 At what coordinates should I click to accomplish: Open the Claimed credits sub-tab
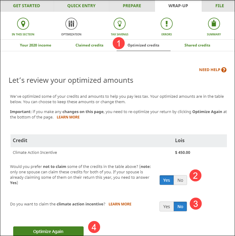click(89, 45)
